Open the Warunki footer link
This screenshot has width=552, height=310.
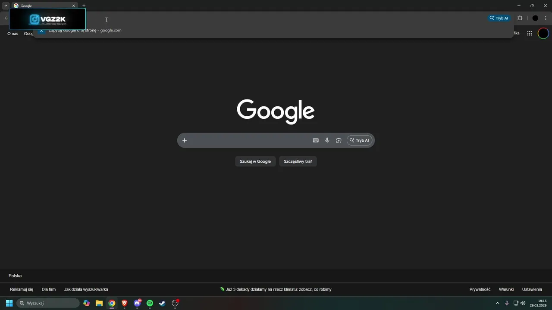point(506,289)
